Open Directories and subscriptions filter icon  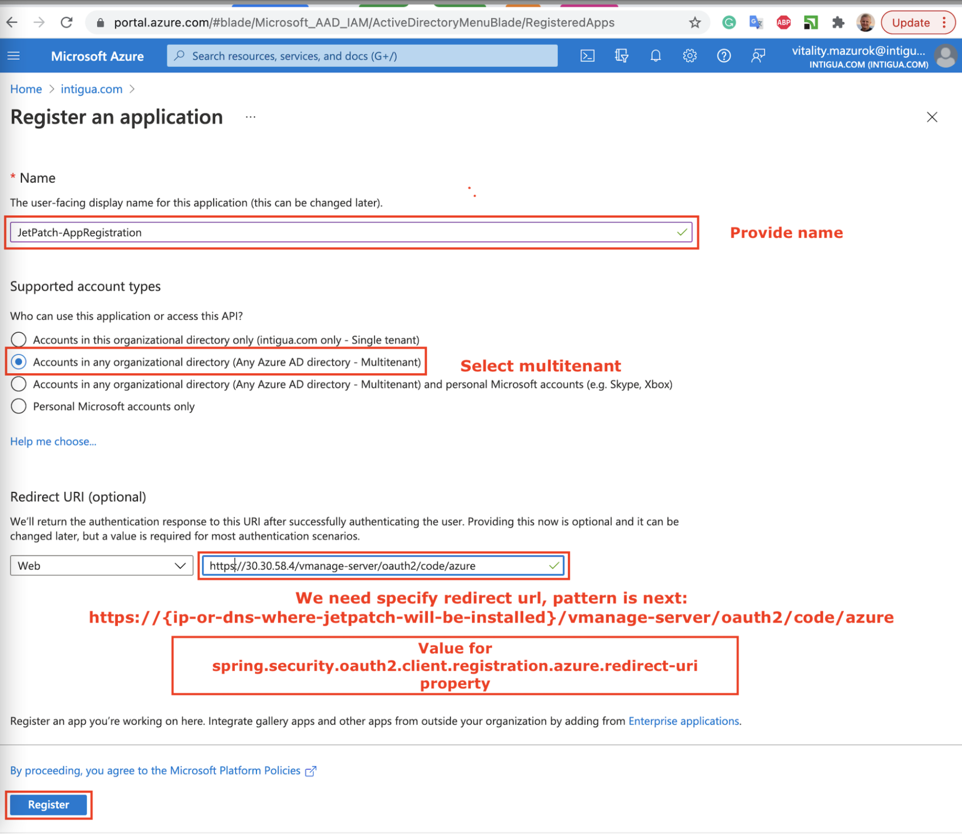point(621,56)
